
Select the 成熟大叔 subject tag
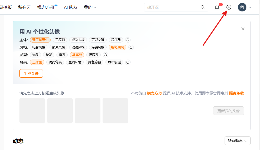click(x=78, y=40)
